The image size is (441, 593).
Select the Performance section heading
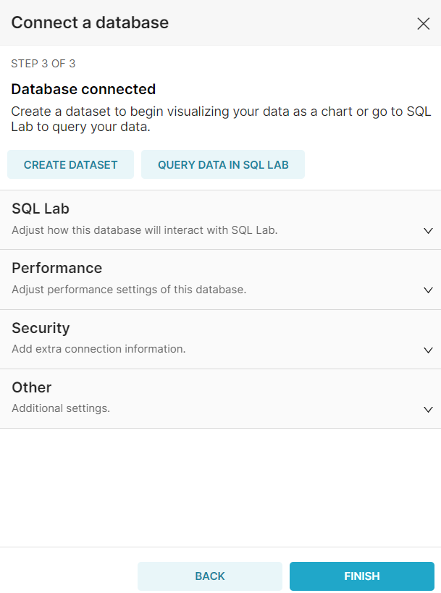click(x=56, y=268)
